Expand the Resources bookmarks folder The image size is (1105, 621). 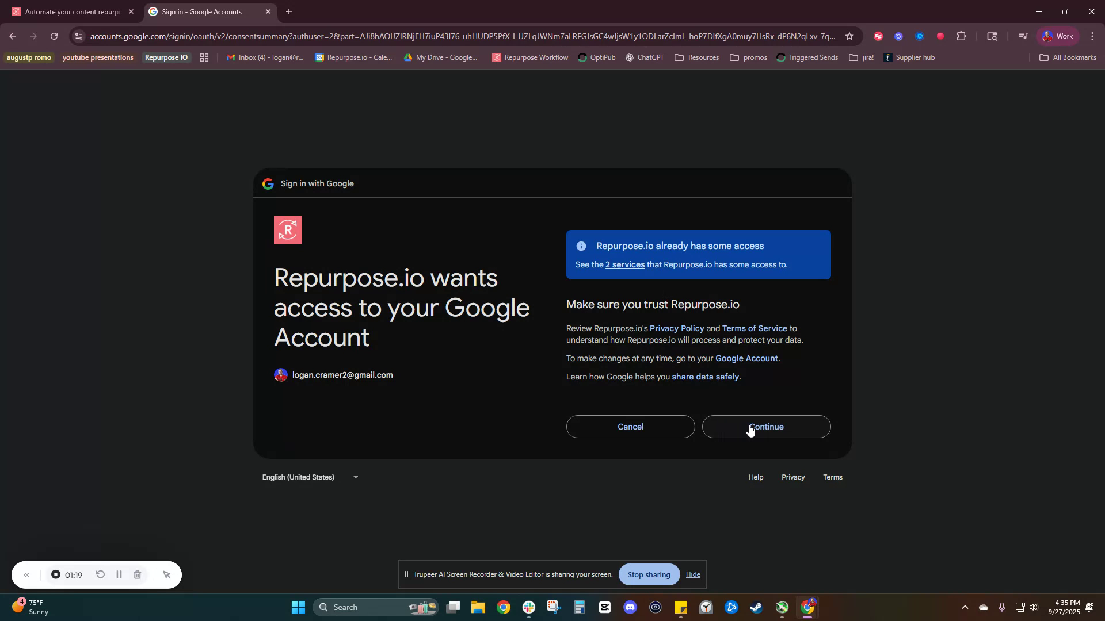(696, 57)
